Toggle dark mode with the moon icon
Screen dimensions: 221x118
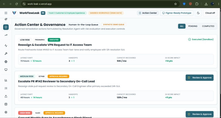tap(198, 13)
